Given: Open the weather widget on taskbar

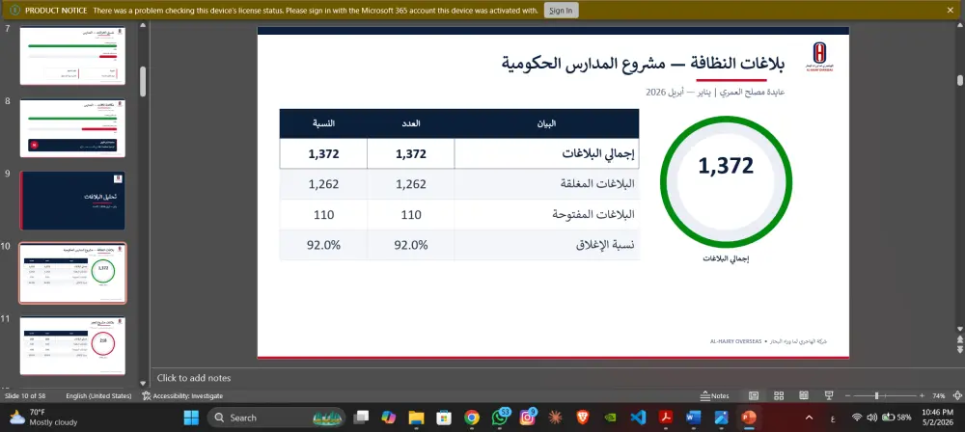Looking at the screenshot, I should 43,418.
